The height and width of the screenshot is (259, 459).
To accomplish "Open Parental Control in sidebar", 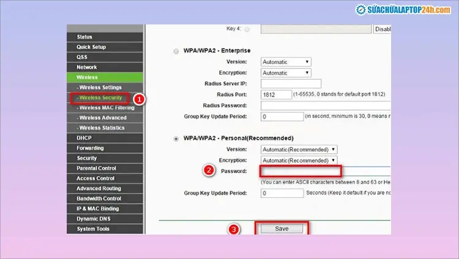I will coord(105,168).
